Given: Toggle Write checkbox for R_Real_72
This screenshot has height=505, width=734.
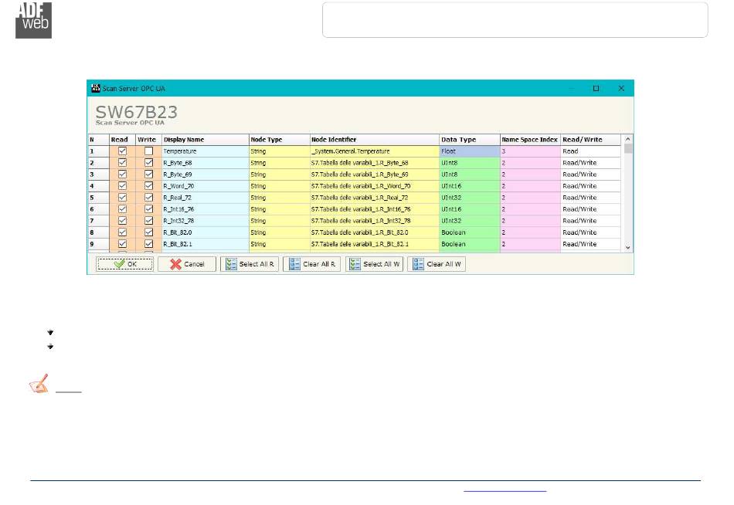Looking at the screenshot, I should tap(148, 198).
